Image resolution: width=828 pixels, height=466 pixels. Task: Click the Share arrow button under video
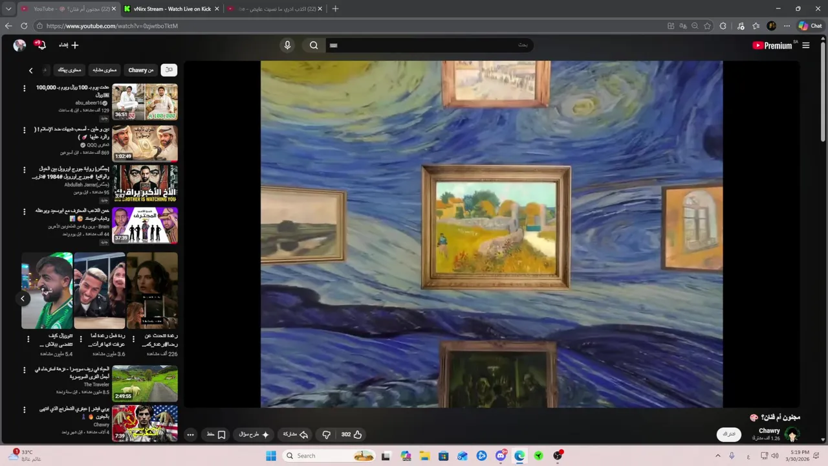(295, 434)
